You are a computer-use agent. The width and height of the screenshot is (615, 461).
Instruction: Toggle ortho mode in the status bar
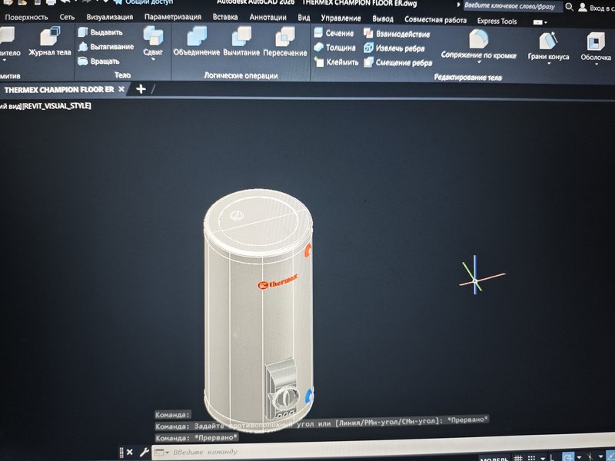[552, 458]
